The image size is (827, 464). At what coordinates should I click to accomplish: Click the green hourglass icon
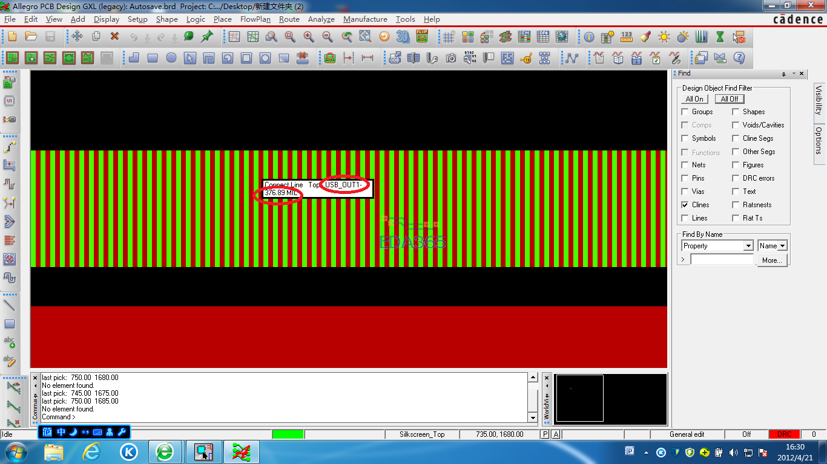coord(720,37)
